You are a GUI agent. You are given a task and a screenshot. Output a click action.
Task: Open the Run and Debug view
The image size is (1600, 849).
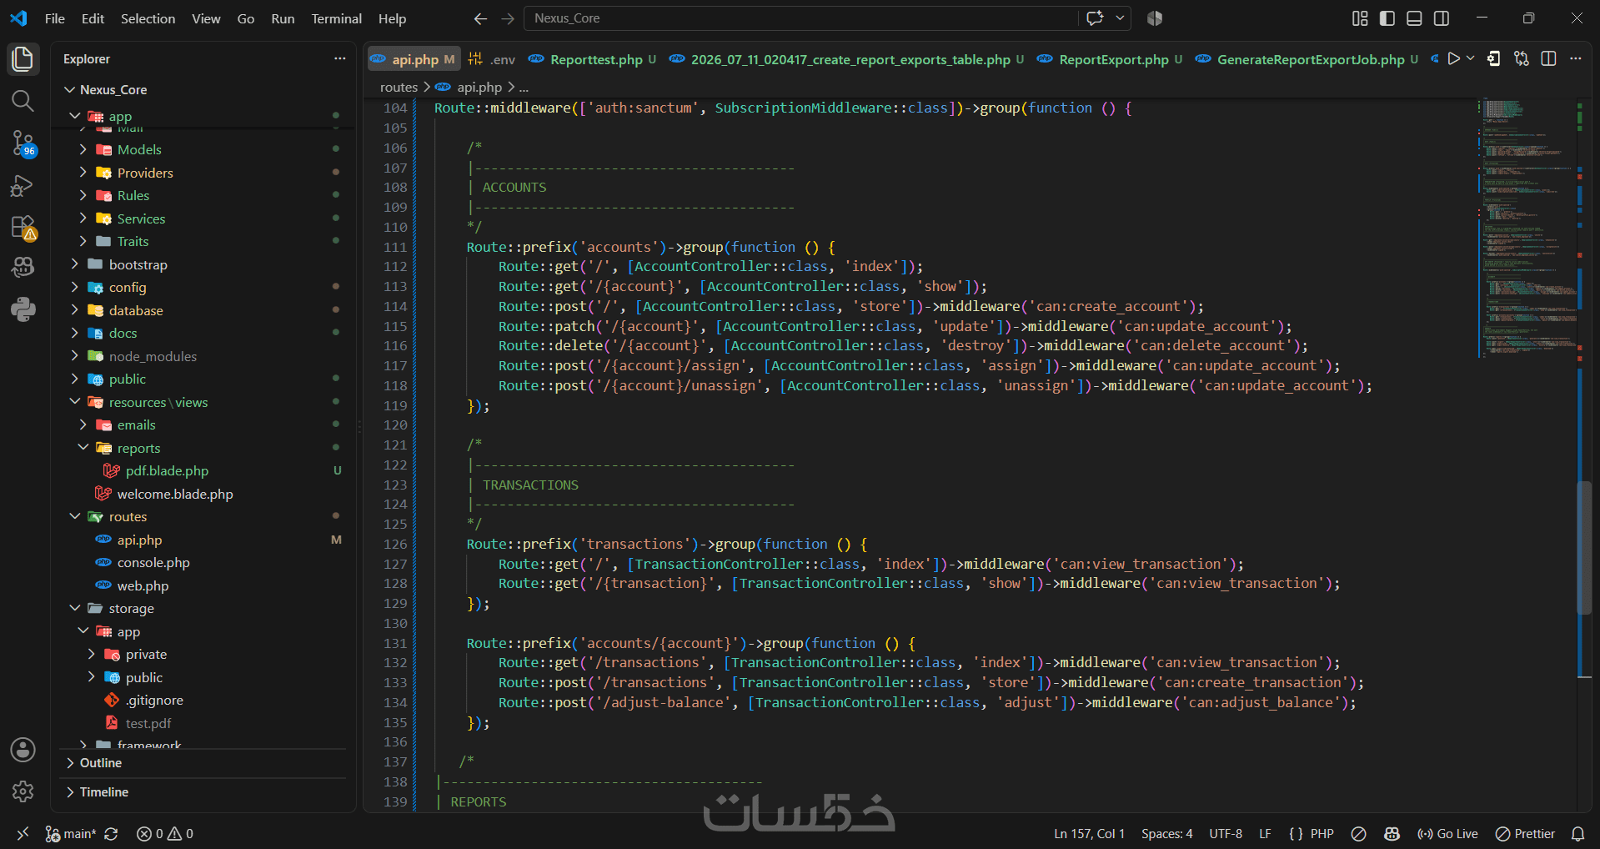point(23,185)
